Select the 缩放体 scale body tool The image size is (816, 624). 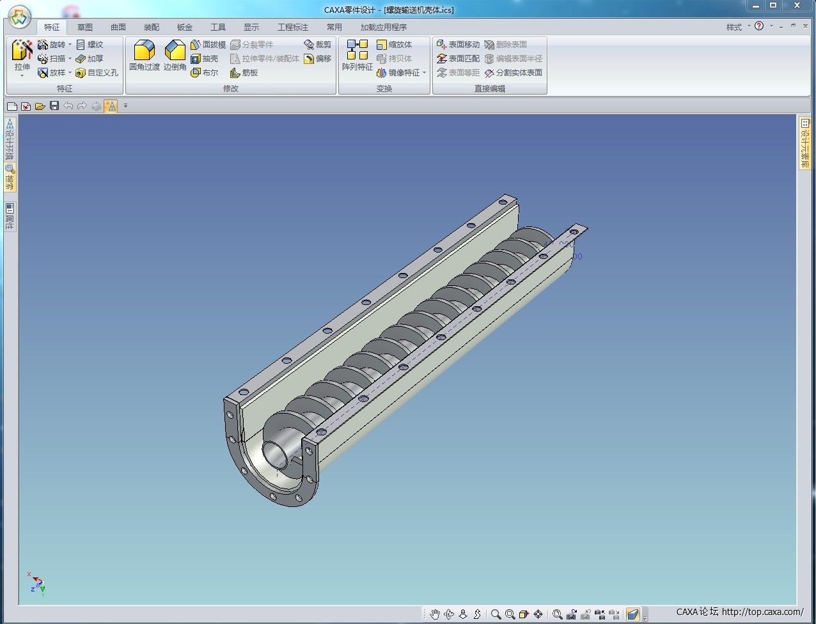[395, 45]
